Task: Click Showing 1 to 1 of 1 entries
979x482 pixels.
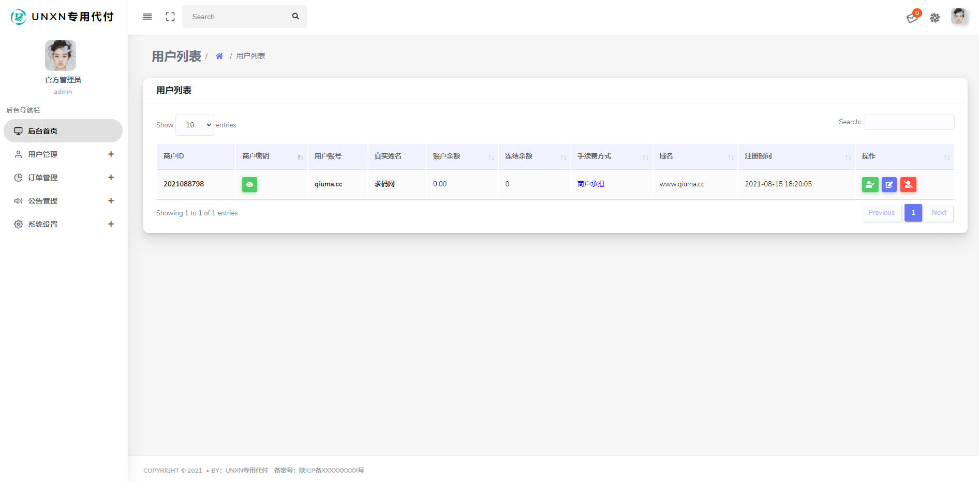Action: (197, 213)
